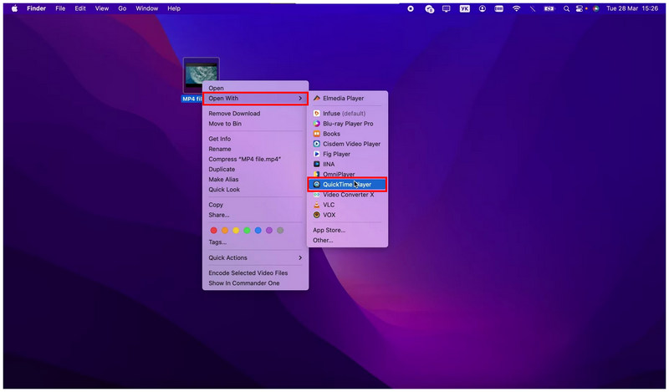Open the File menu
This screenshot has width=669, height=392.
(x=60, y=8)
